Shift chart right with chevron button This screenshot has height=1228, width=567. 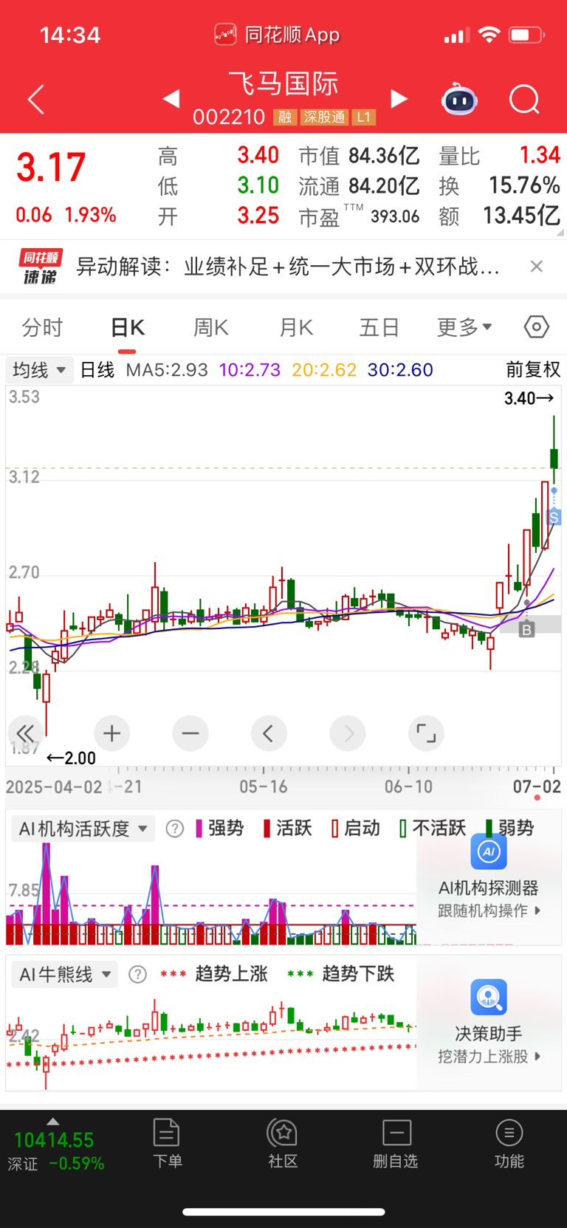click(348, 733)
